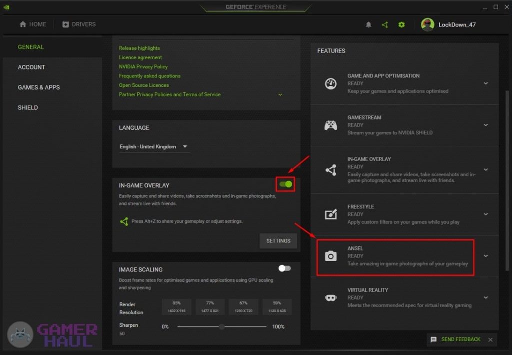Select General in settings sidebar
This screenshot has width=512, height=355.
[30, 47]
